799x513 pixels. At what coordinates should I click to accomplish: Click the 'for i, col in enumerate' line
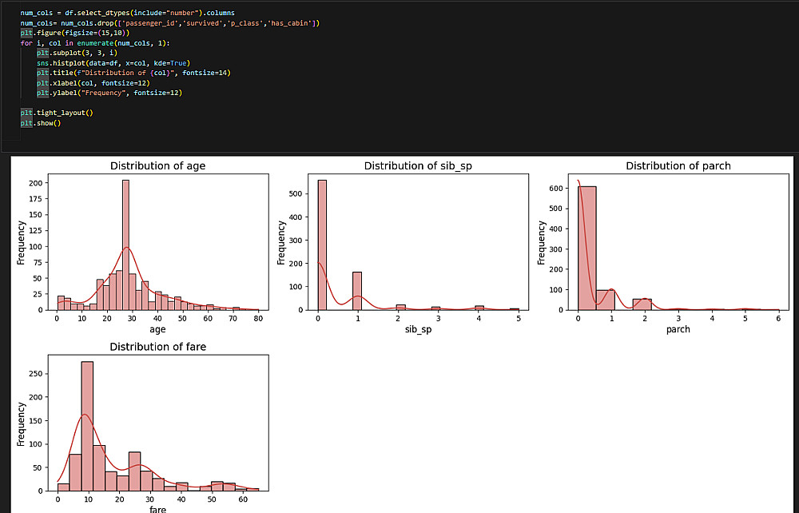point(95,43)
